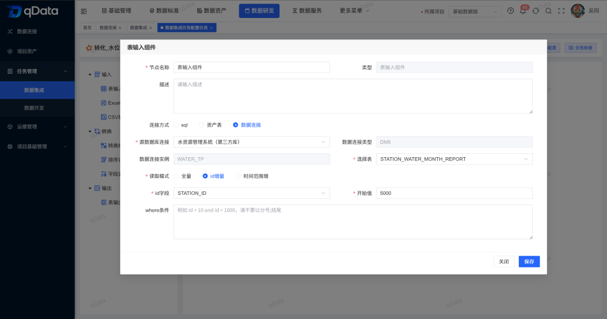Image resolution: width=607 pixels, height=319 pixels.
Task: Select the 资产表 connection method radio
Action: coord(201,125)
